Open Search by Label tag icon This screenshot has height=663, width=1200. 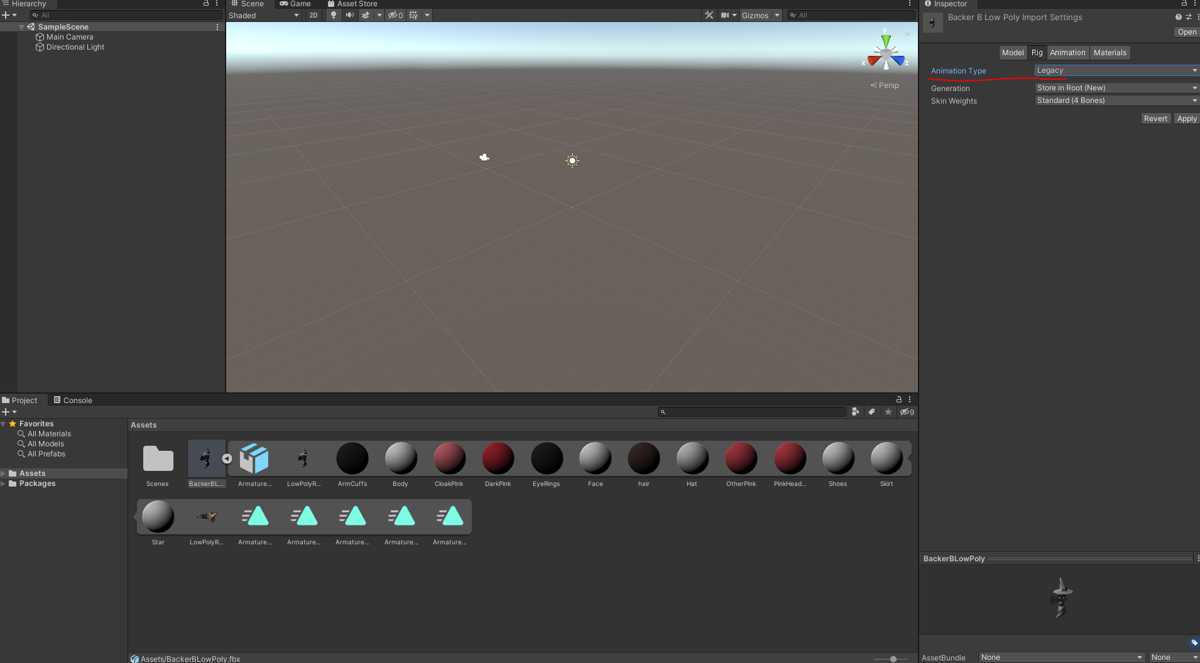[871, 412]
